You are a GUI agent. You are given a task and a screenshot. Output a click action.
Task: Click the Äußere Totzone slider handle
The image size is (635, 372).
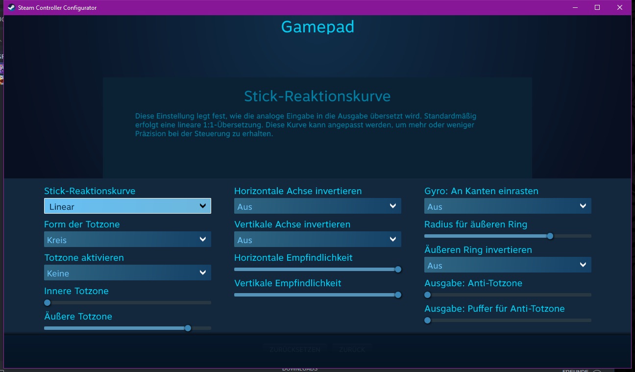[x=188, y=328]
